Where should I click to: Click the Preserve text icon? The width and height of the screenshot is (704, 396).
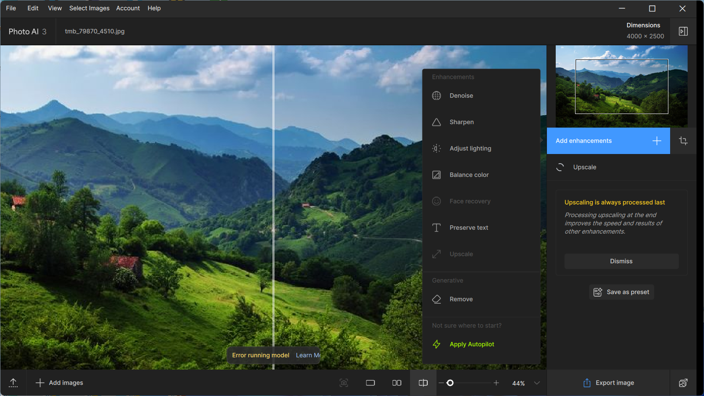tap(436, 227)
